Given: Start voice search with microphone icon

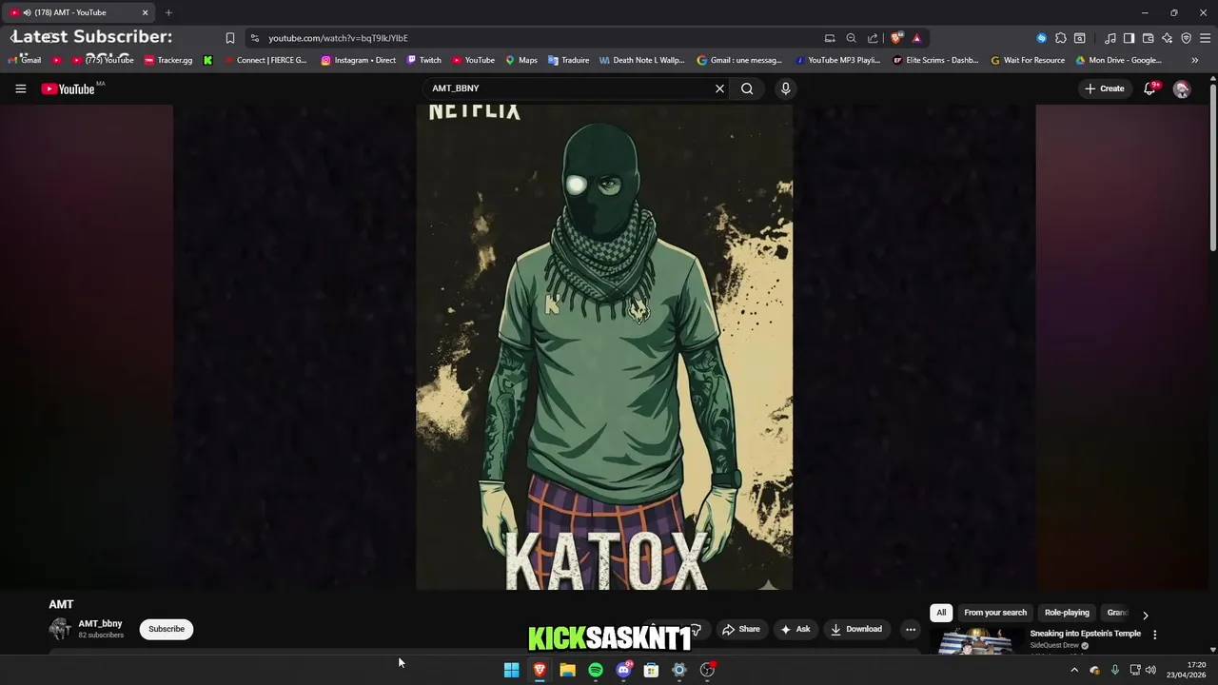Looking at the screenshot, I should pyautogui.click(x=785, y=88).
